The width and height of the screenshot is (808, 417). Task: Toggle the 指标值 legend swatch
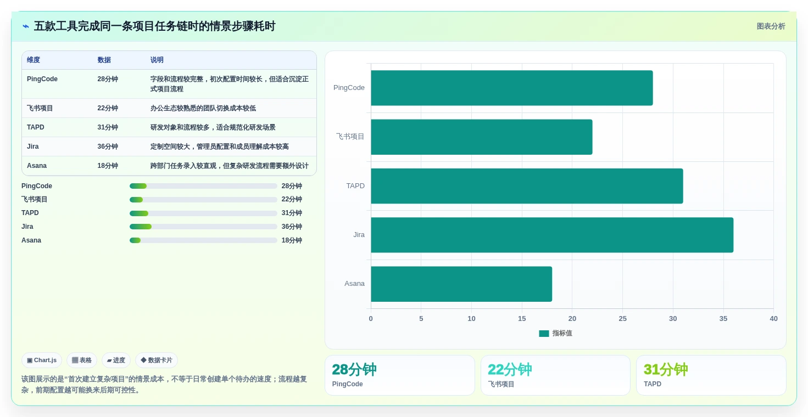tap(544, 334)
